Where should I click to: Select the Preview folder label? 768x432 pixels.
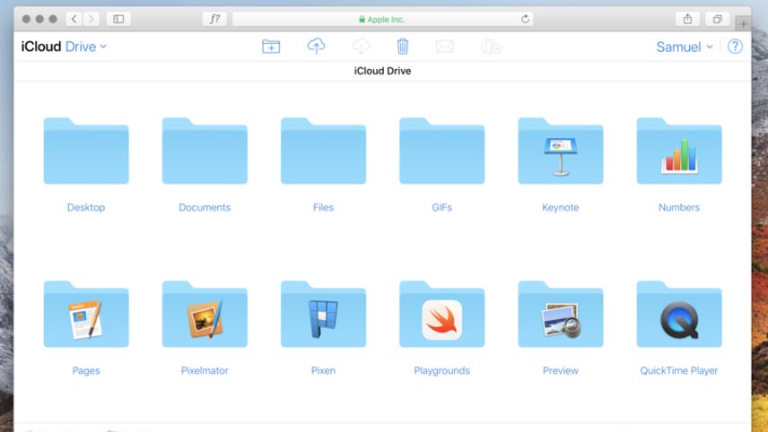(x=561, y=371)
